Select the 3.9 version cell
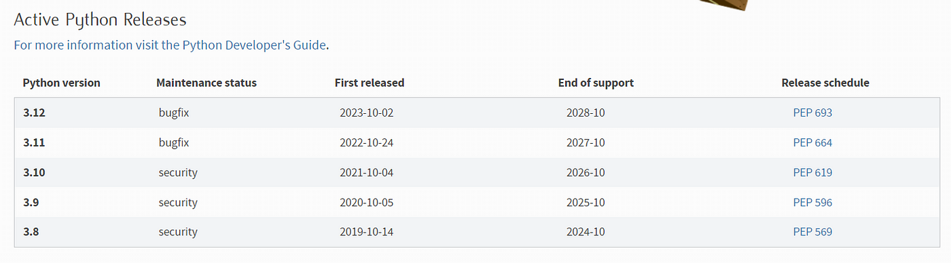The width and height of the screenshot is (951, 263). point(31,202)
